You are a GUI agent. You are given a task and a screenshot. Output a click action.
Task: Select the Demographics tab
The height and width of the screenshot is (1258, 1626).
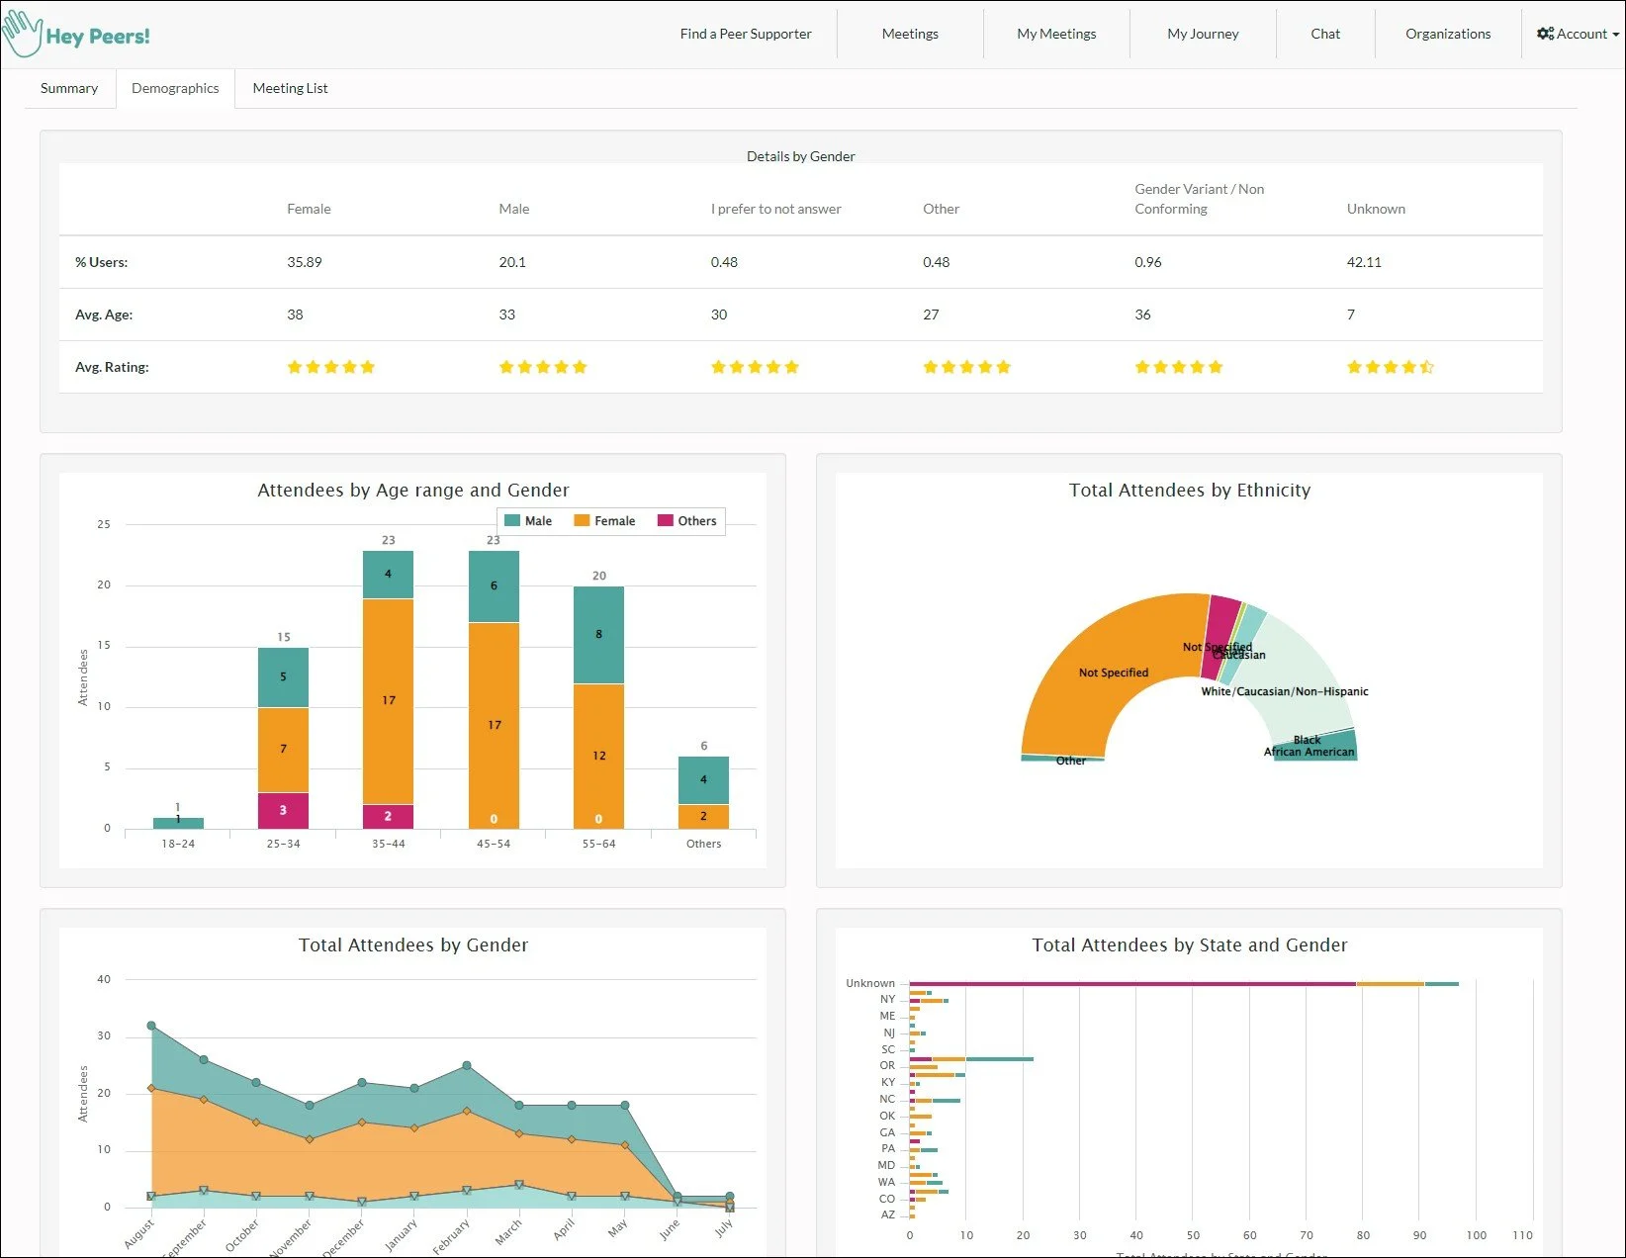[x=175, y=88]
